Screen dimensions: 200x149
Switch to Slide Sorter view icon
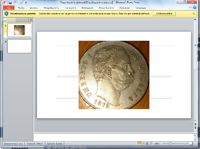[143, 144]
